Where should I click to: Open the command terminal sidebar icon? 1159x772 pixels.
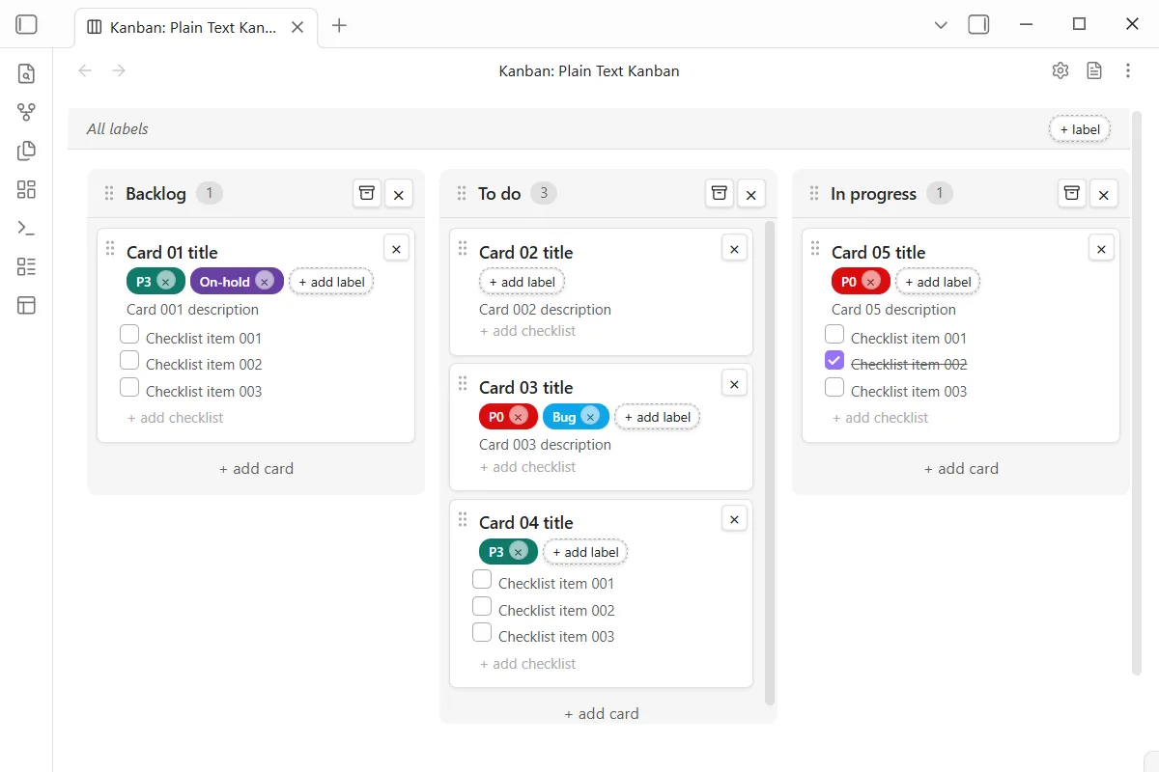tap(26, 228)
